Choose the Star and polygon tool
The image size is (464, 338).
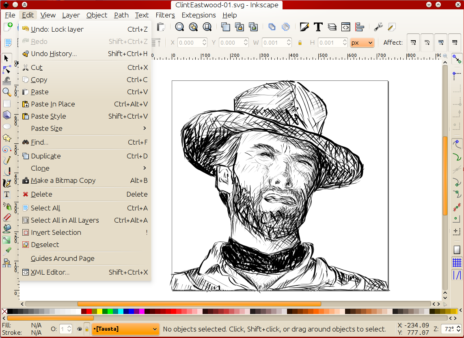[6, 138]
